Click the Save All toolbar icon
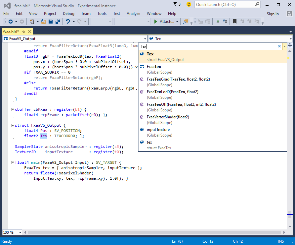The width and height of the screenshot is (295, 245). coord(58,22)
